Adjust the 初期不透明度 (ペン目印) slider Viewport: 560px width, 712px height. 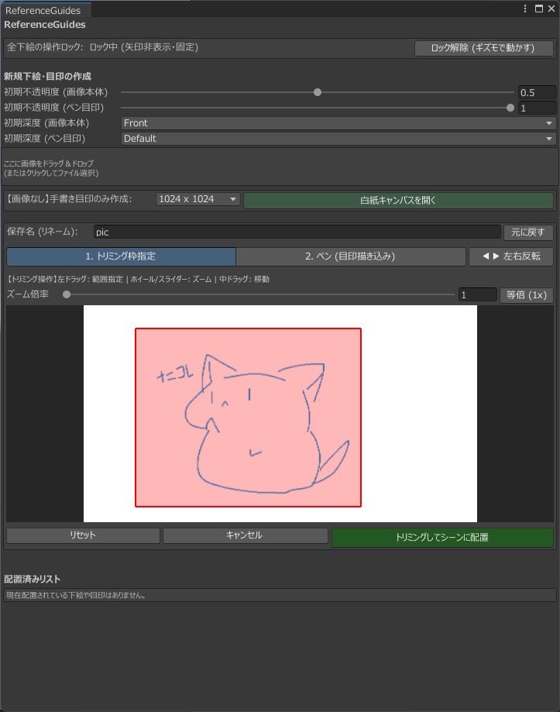318,108
